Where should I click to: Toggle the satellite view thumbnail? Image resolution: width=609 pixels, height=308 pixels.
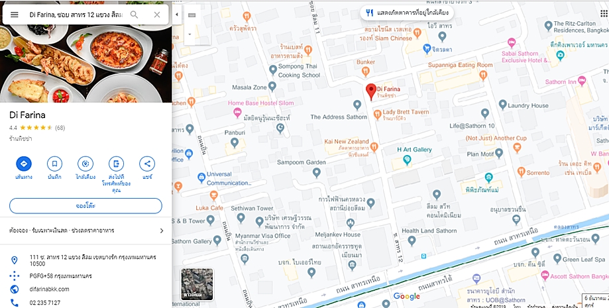197,284
